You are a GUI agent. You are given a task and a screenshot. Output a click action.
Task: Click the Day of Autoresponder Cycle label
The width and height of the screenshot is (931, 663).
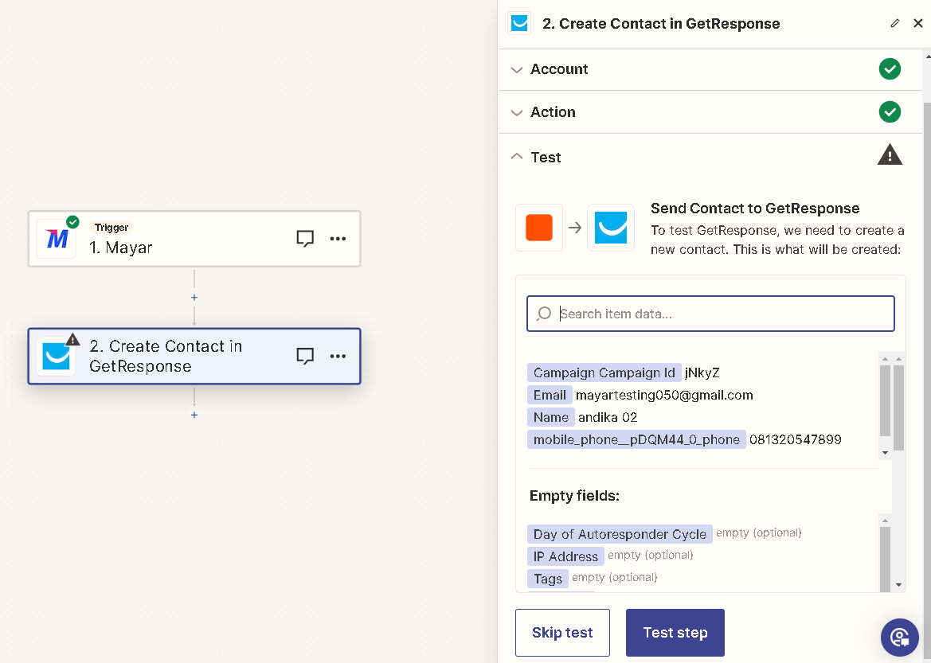pos(620,534)
